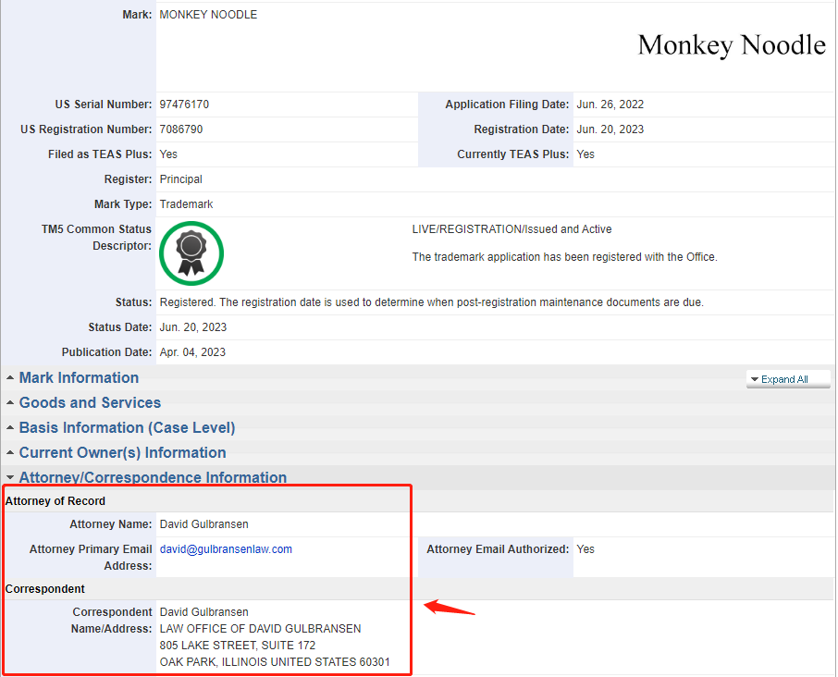
Task: Open the david@gulbransenlaw.com email link
Action: click(x=226, y=549)
